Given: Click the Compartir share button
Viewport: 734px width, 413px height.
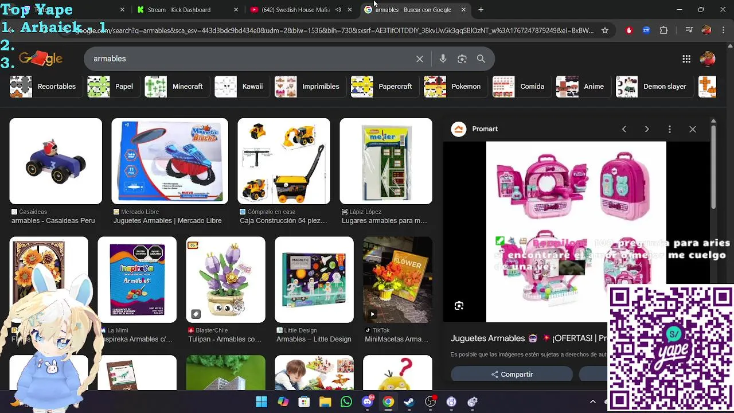Looking at the screenshot, I should click(512, 374).
